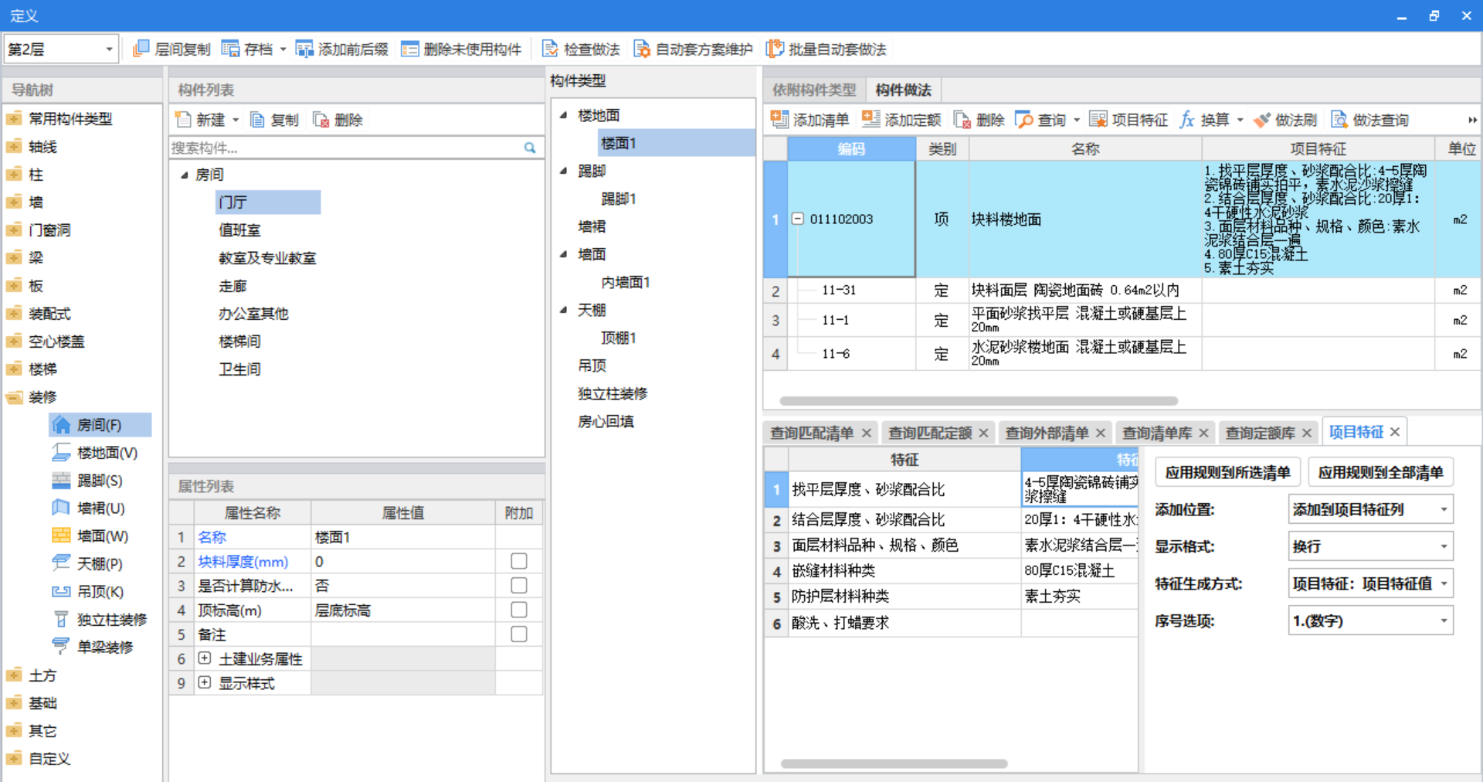Click the 检查做法 icon
The height and width of the screenshot is (782, 1483).
[550, 49]
